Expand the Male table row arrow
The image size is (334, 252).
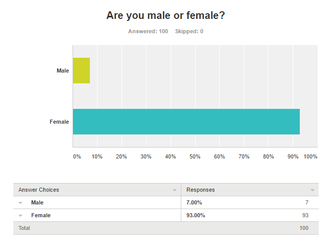click(x=20, y=203)
